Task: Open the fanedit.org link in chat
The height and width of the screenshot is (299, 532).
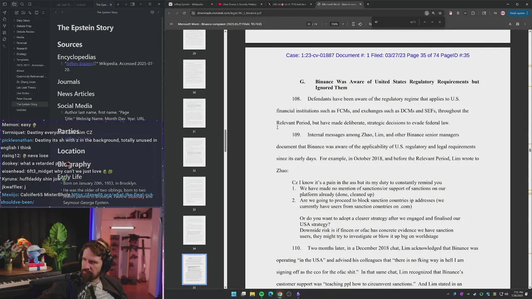Action: point(112,195)
